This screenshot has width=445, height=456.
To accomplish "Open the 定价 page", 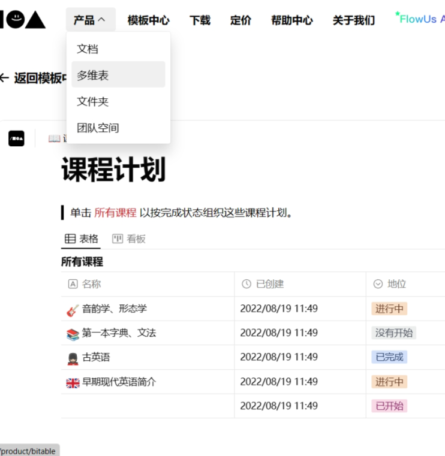I will tap(240, 20).
